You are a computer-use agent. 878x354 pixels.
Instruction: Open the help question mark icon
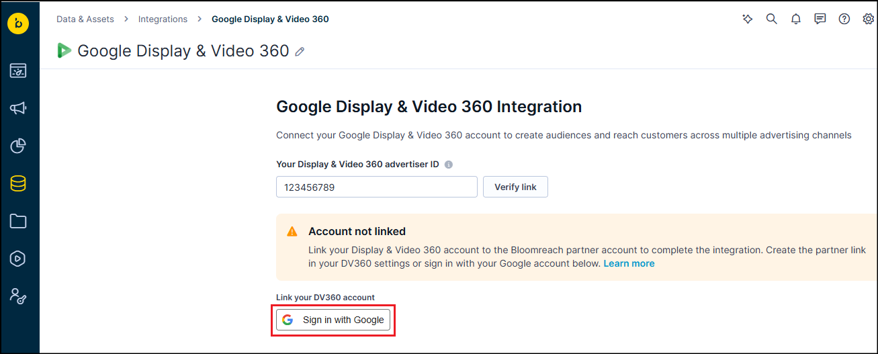coord(844,19)
